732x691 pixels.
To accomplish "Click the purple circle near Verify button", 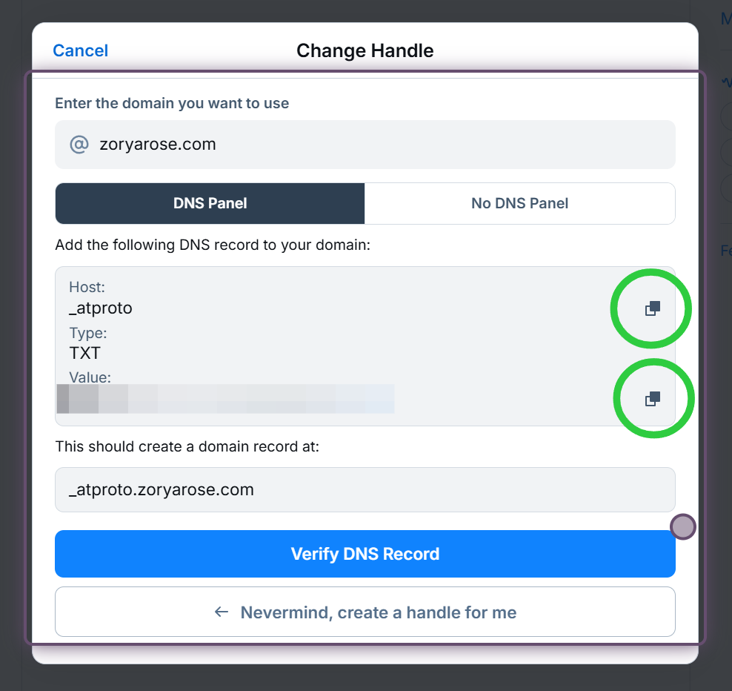I will point(682,526).
